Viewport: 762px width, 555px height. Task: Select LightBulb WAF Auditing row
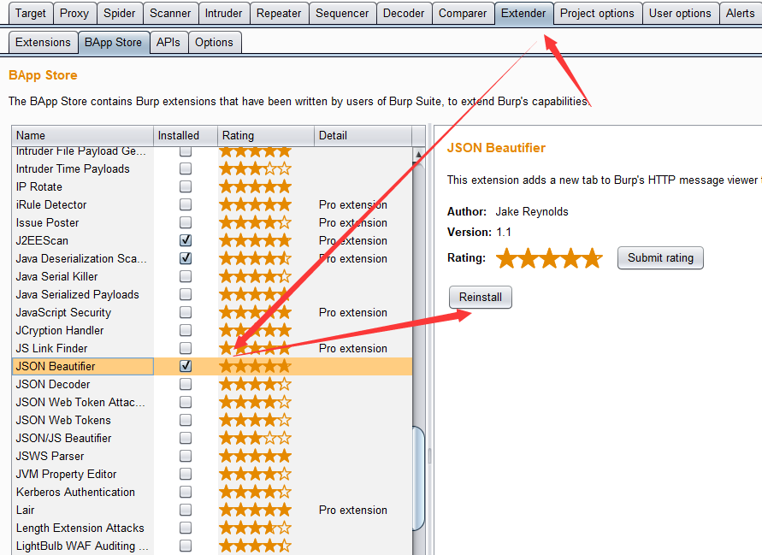[212, 546]
